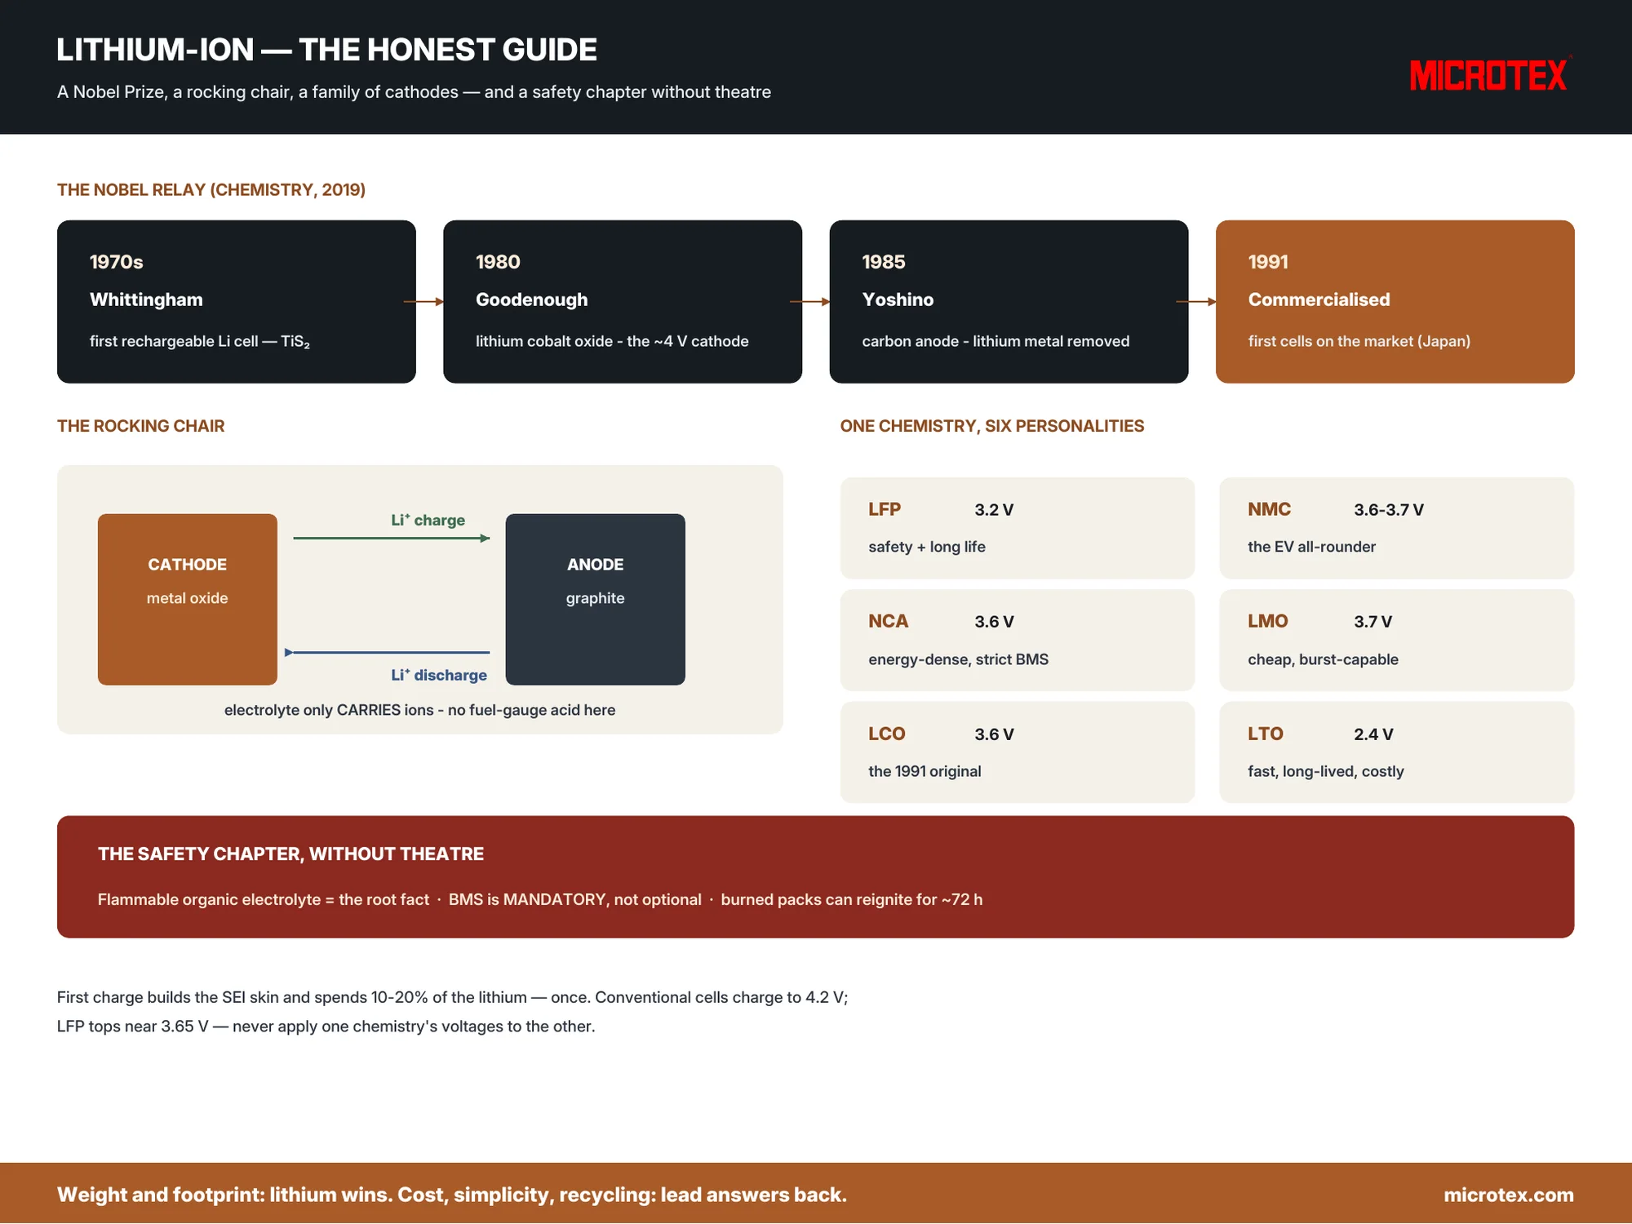Viewport: 1632px width, 1224px height.
Task: Select the 1980 Goodenough card
Action: pos(623,301)
